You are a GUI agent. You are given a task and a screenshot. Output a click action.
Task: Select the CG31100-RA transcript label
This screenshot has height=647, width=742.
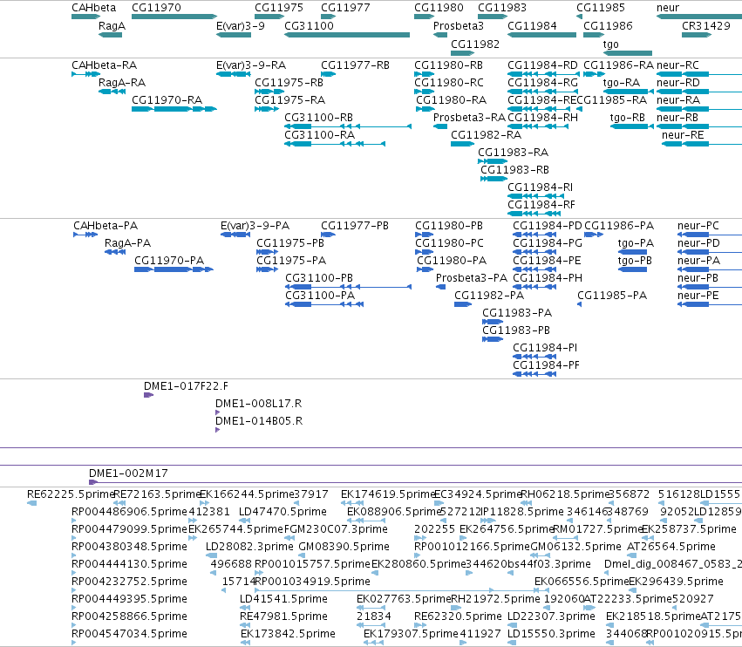pyautogui.click(x=319, y=135)
